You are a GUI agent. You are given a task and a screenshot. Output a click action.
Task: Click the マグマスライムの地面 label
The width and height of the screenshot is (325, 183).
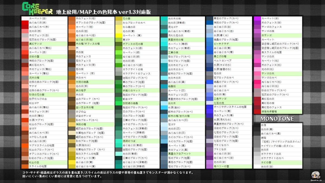tap(42, 145)
